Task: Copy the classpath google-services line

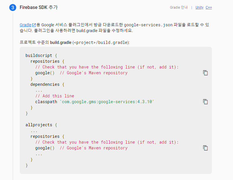Action: tap(206, 102)
